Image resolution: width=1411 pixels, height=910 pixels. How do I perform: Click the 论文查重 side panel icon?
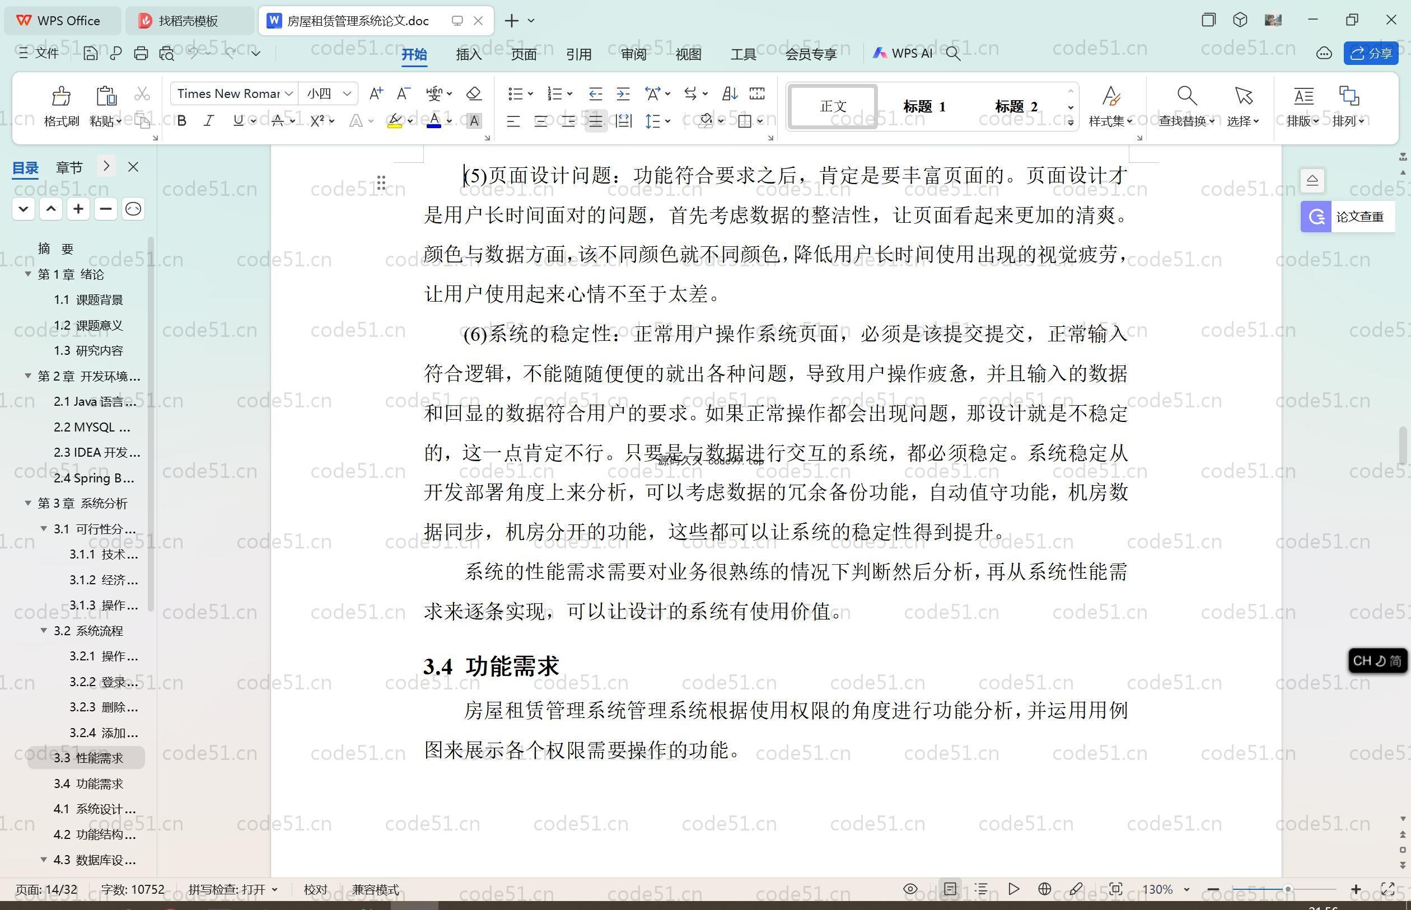point(1315,217)
